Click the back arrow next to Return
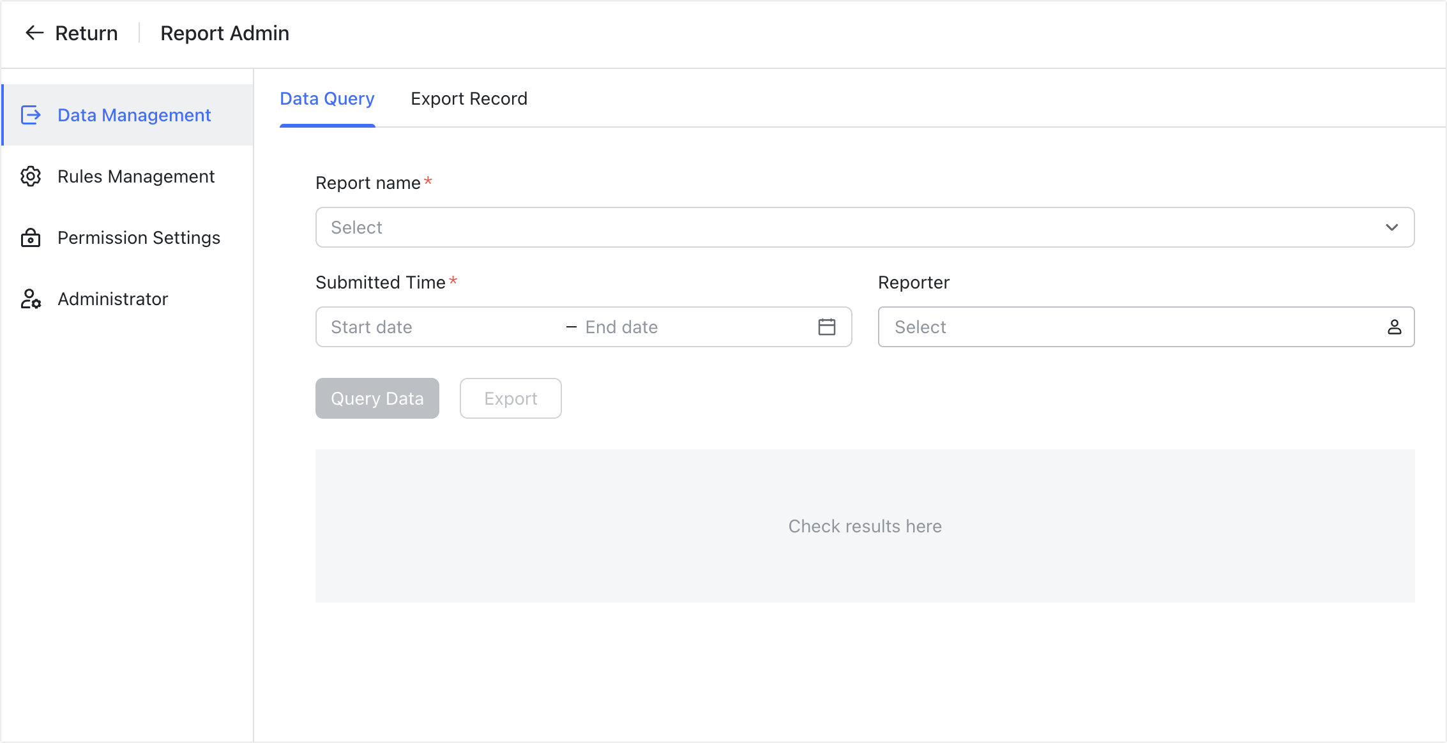The image size is (1447, 743). (x=34, y=33)
